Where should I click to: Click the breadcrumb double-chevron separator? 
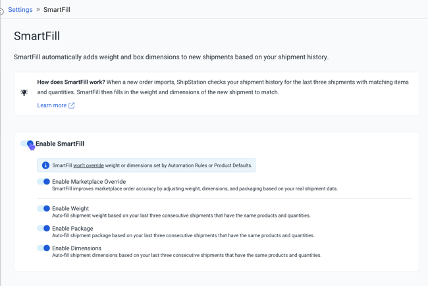38,10
